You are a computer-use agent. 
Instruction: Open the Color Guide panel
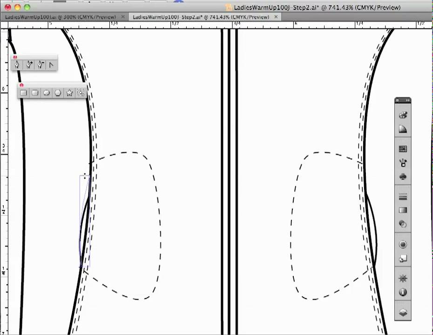pos(403,129)
